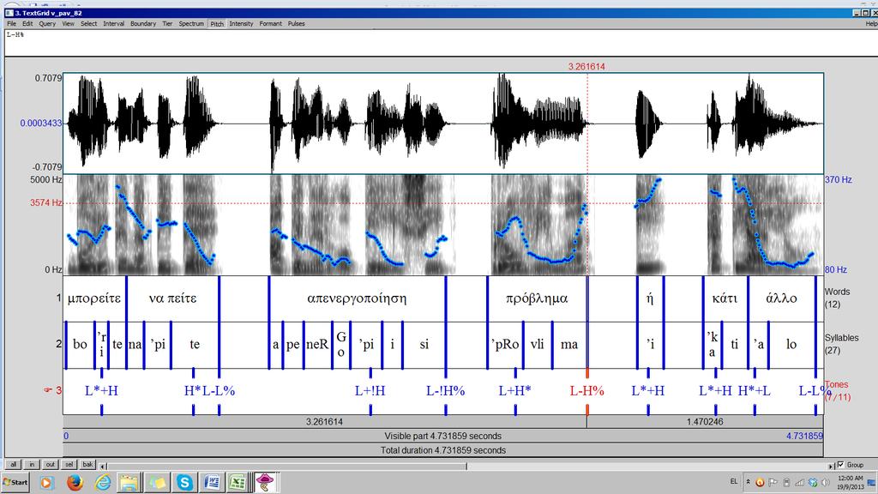The image size is (878, 494).
Task: Select the syllable interval 'bo'
Action: (80, 345)
